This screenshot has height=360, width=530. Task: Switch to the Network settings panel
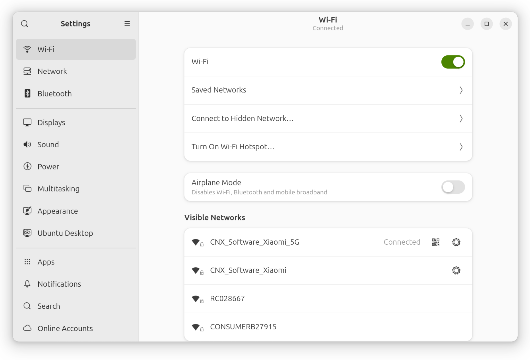pyautogui.click(x=52, y=71)
